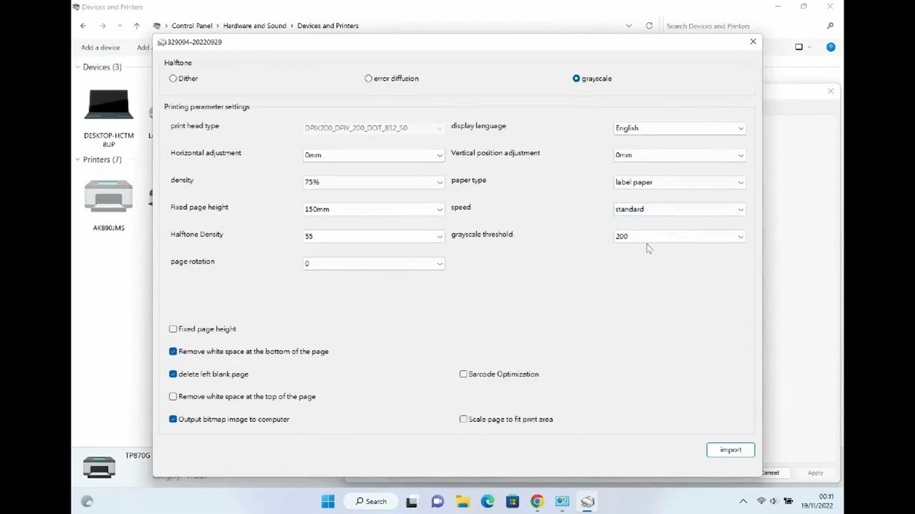The image size is (915, 514).
Task: Select the AK890JMS printer
Action: (109, 205)
